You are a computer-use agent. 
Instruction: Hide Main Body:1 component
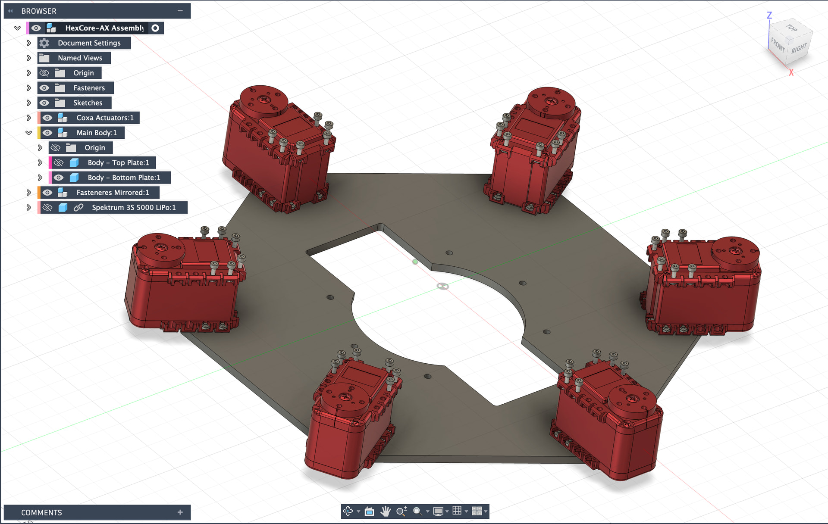tap(47, 133)
